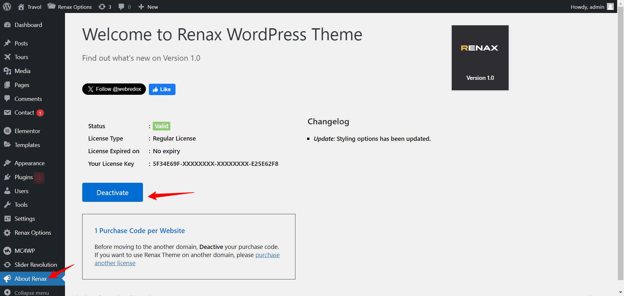The width and height of the screenshot is (624, 296).
Task: Open the Dashboard menu
Action: pos(32,25)
